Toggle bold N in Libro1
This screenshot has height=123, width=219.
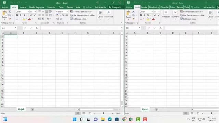point(17,15)
